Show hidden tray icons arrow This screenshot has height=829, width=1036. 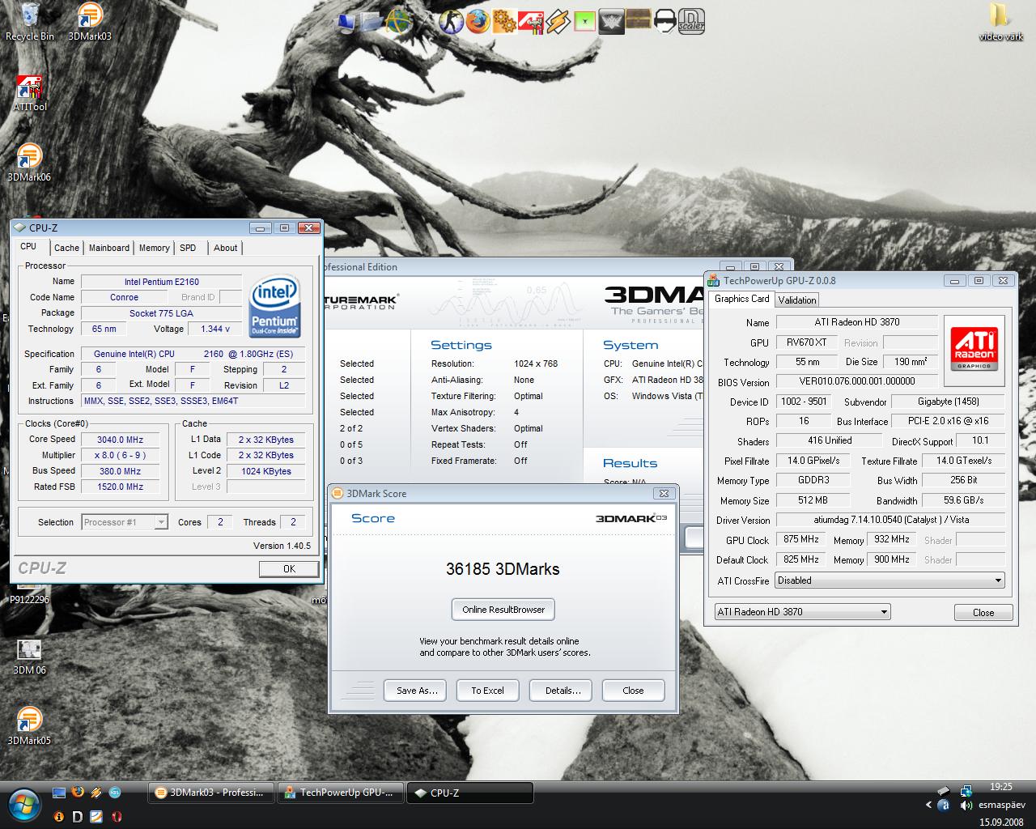[x=928, y=806]
